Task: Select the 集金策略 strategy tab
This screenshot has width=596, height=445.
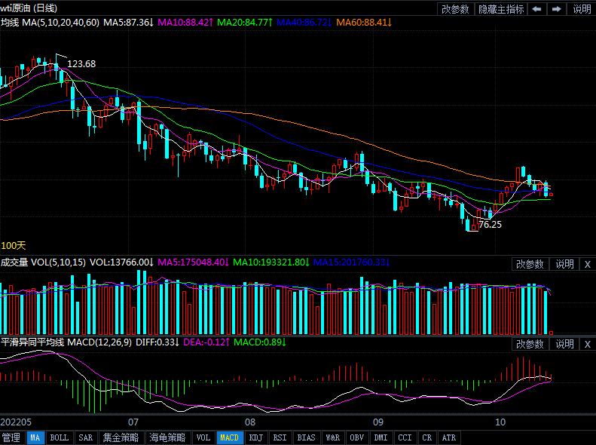Action: pos(120,437)
